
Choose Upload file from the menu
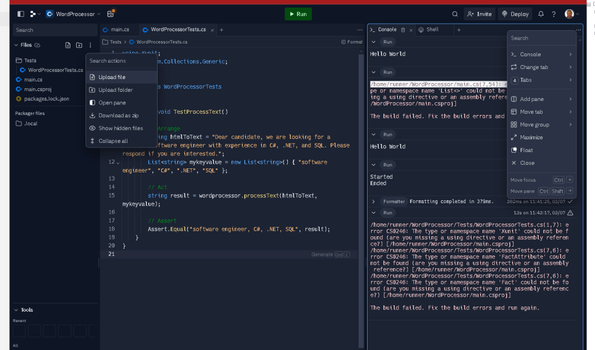[121, 77]
